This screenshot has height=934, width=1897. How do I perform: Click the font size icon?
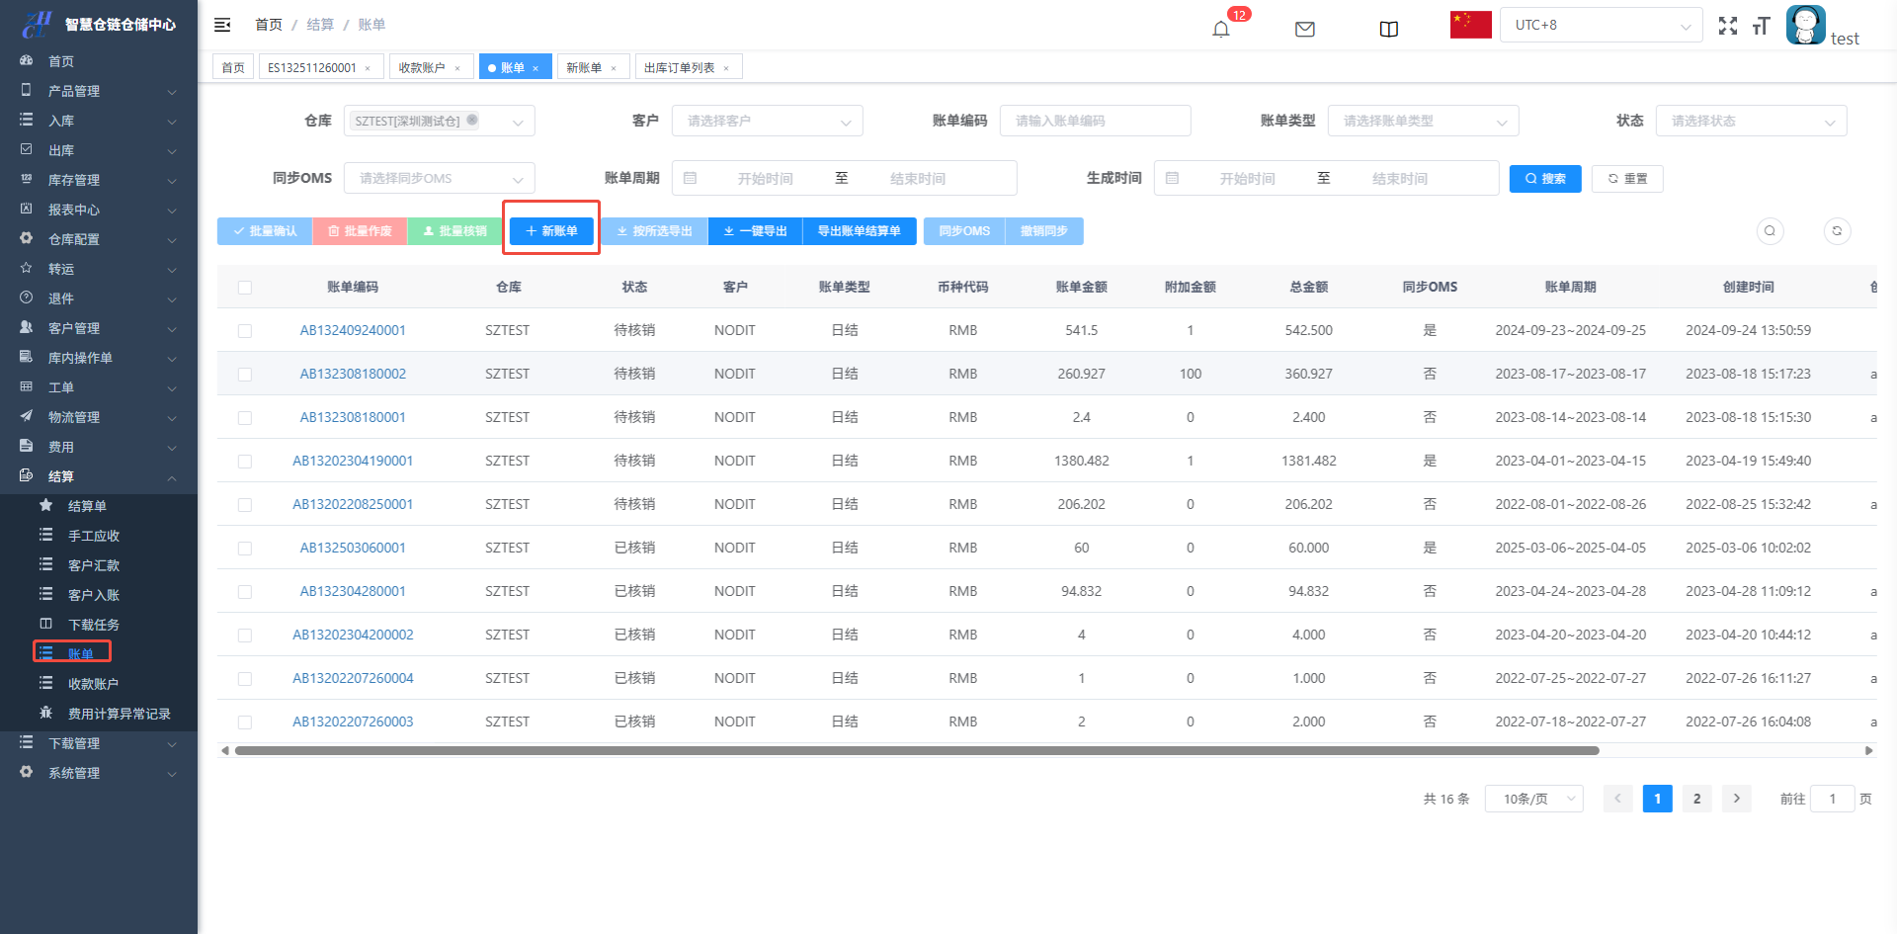tap(1761, 27)
